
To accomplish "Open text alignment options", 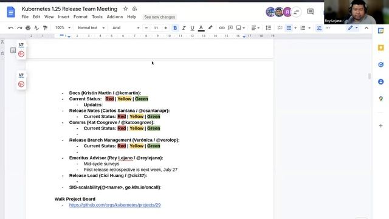I will click(x=255, y=28).
